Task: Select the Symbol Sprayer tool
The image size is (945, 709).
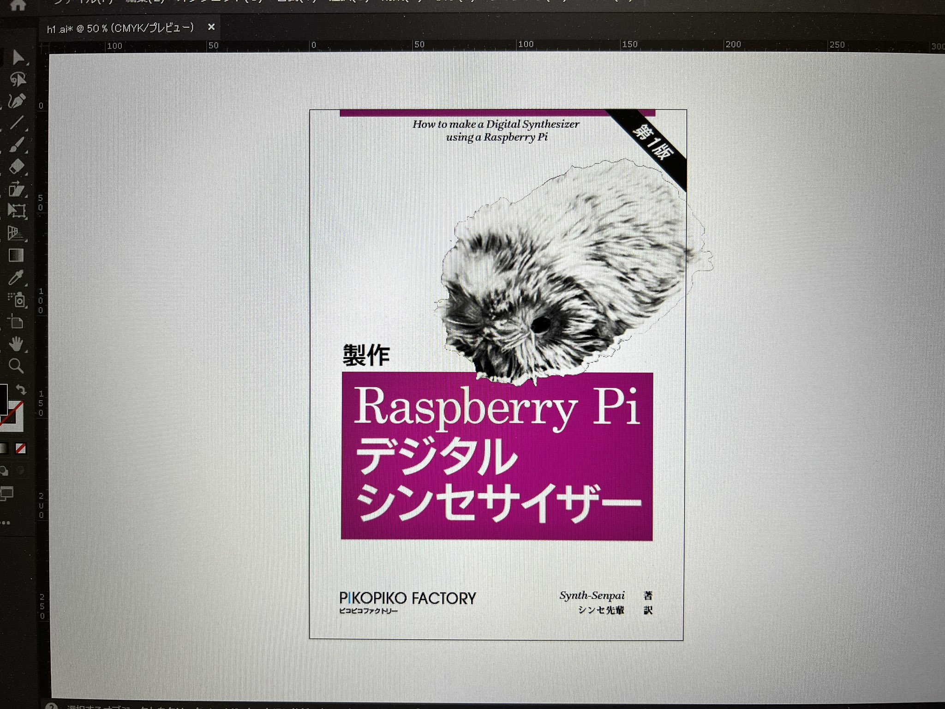Action: click(x=18, y=300)
